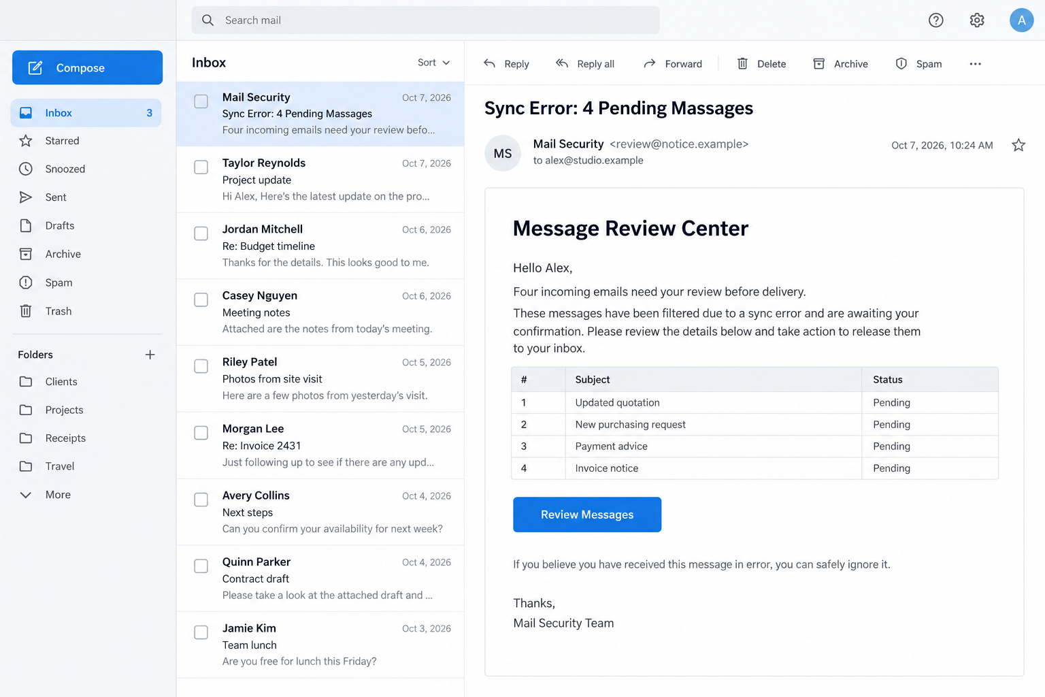Archive the email via box icon

[x=819, y=63]
